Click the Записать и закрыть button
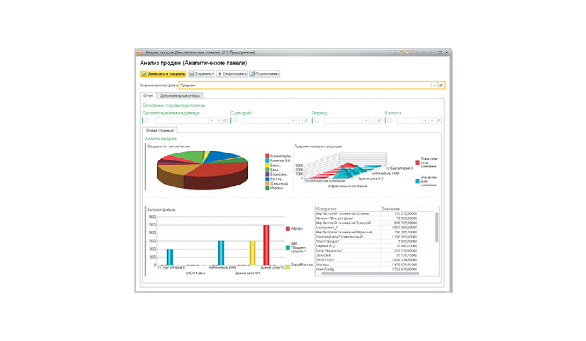 [163, 74]
